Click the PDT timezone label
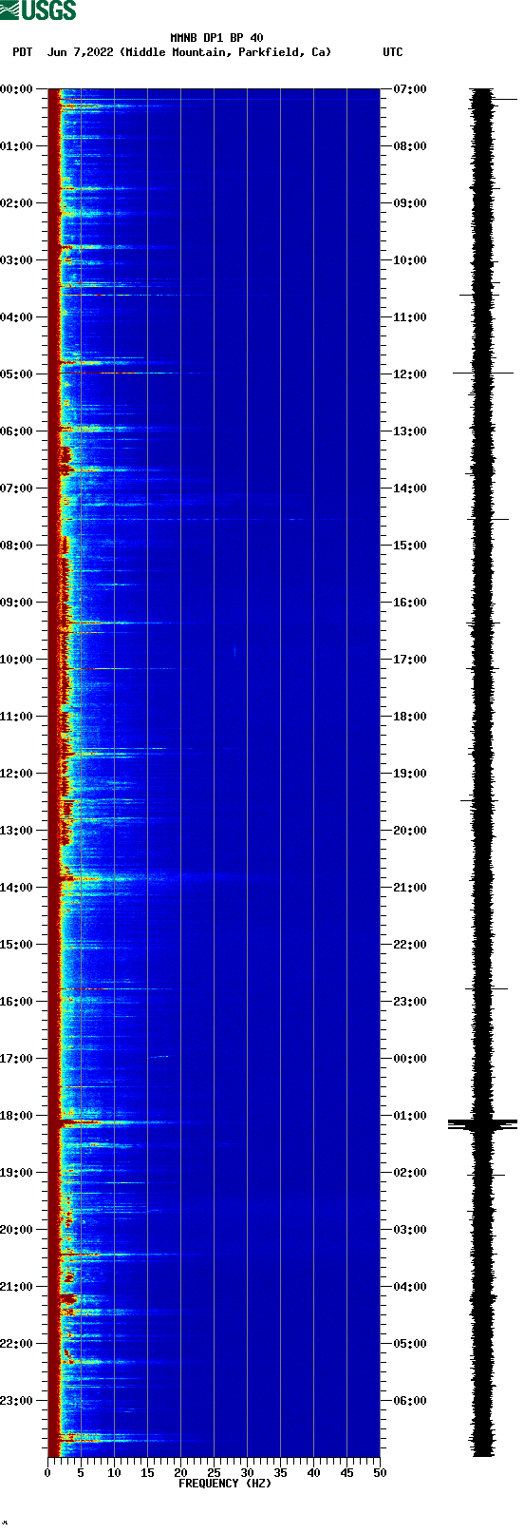 coord(22,53)
